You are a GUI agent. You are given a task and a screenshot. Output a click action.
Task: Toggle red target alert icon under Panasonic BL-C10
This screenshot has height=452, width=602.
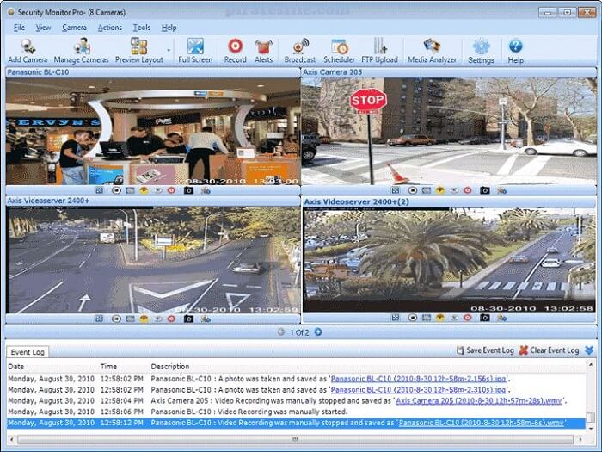point(171,190)
